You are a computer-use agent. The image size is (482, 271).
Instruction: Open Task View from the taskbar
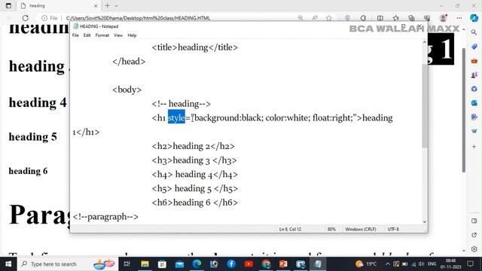pos(127,264)
